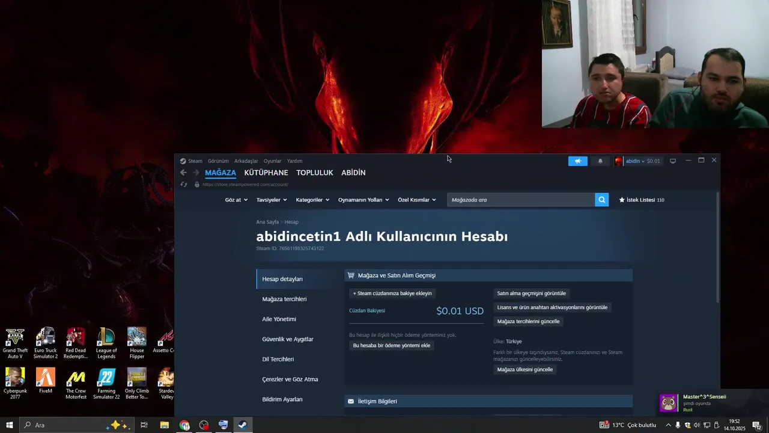Click Satın alma geçmişini görüntüle

point(532,293)
